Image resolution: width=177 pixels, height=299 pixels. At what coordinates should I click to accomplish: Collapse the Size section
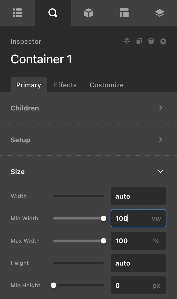161,172
